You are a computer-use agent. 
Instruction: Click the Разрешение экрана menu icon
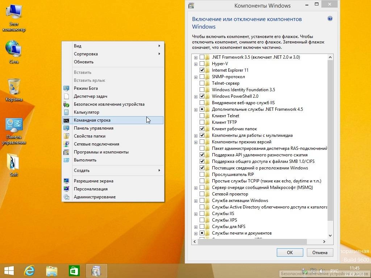(66, 181)
